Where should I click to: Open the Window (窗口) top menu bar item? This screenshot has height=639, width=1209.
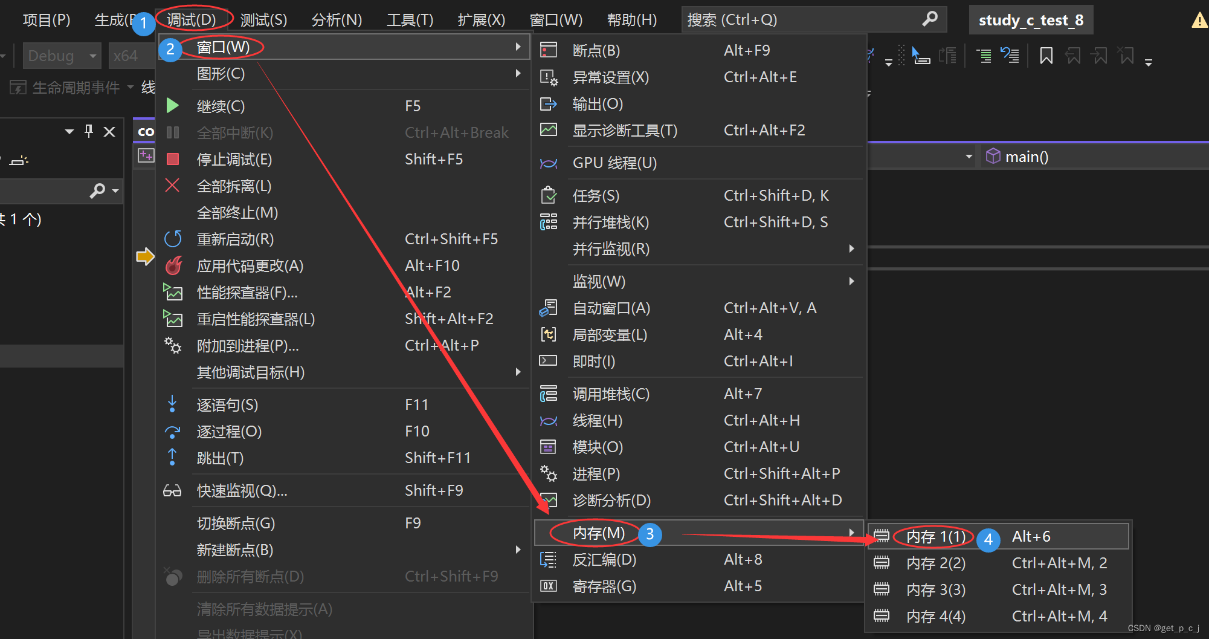pyautogui.click(x=556, y=19)
